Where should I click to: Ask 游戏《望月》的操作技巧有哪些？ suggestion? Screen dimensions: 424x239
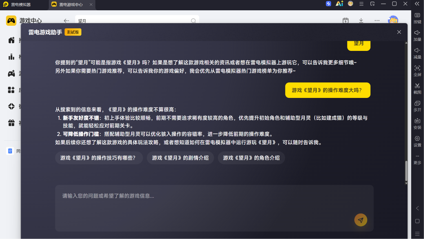click(x=99, y=158)
